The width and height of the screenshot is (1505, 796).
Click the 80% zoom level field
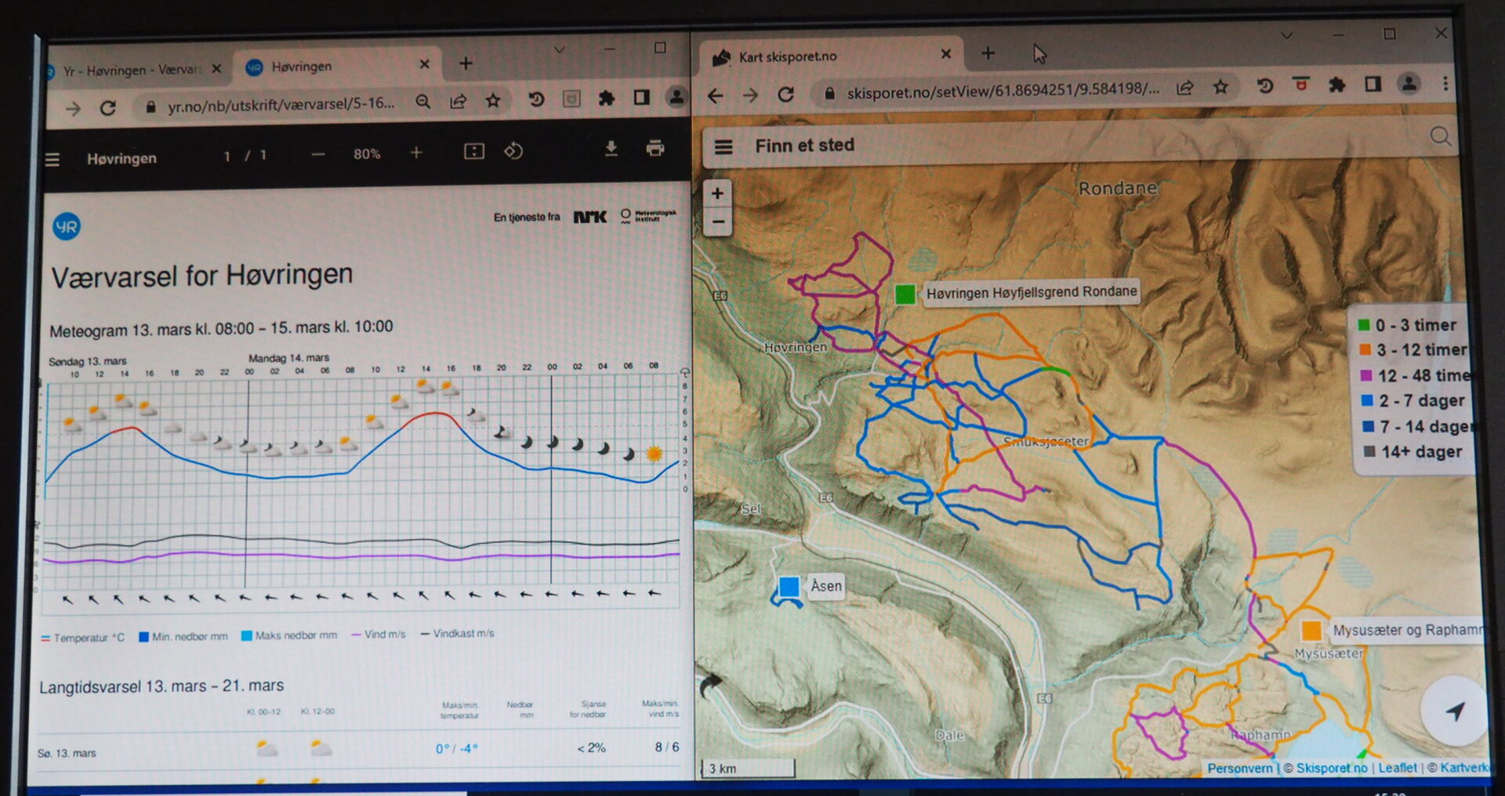[367, 154]
